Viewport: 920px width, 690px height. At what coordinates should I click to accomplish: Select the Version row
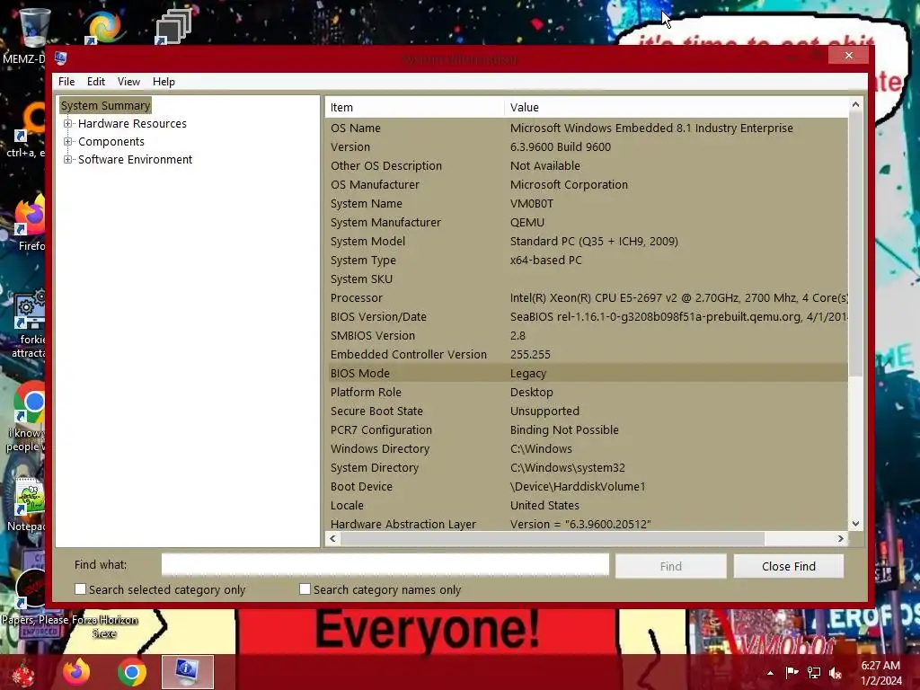click(587, 146)
